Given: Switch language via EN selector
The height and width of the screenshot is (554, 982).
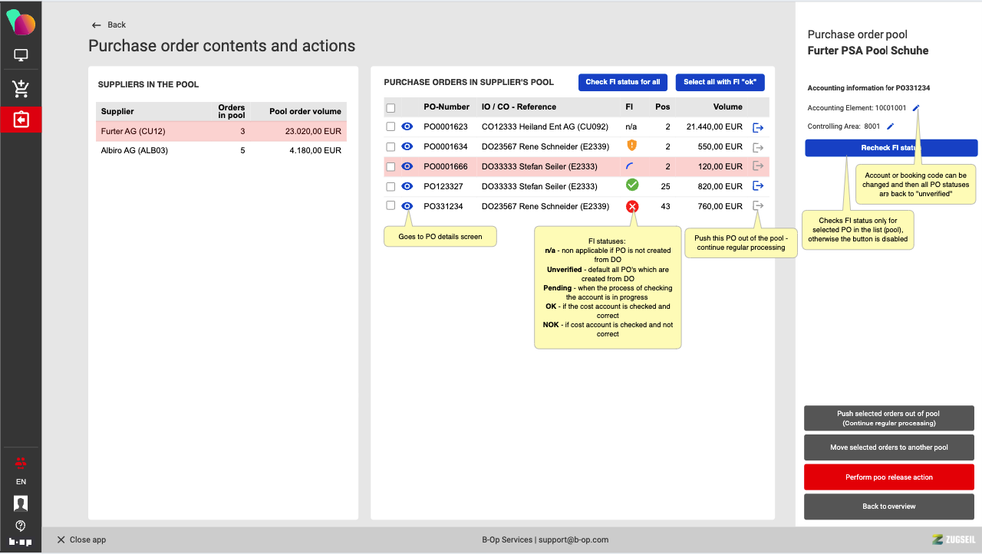Looking at the screenshot, I should (x=21, y=482).
